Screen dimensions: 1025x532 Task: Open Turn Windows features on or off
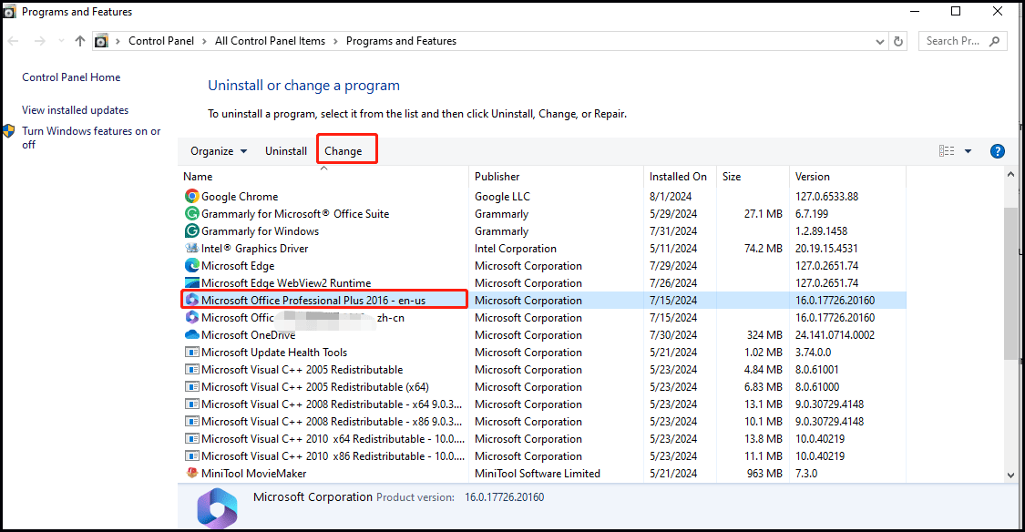[x=91, y=138]
